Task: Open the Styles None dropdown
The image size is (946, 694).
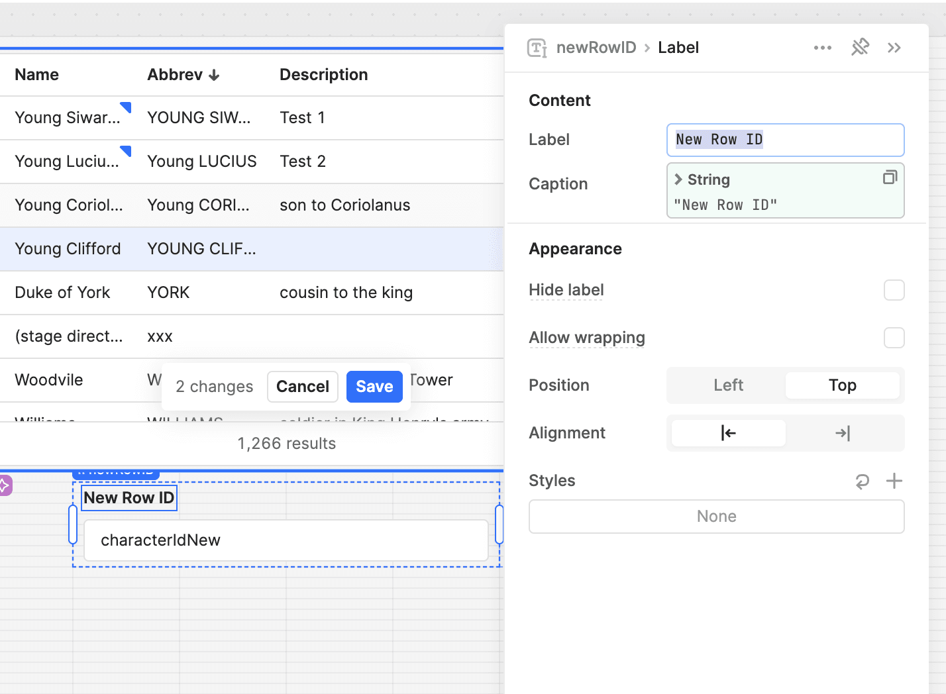Action: coord(716,517)
